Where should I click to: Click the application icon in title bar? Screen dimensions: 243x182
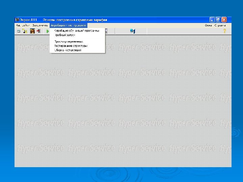click(x=17, y=20)
